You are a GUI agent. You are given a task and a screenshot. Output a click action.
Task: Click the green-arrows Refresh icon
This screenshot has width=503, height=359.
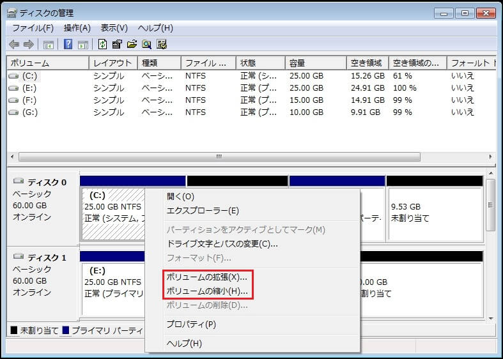[102, 44]
